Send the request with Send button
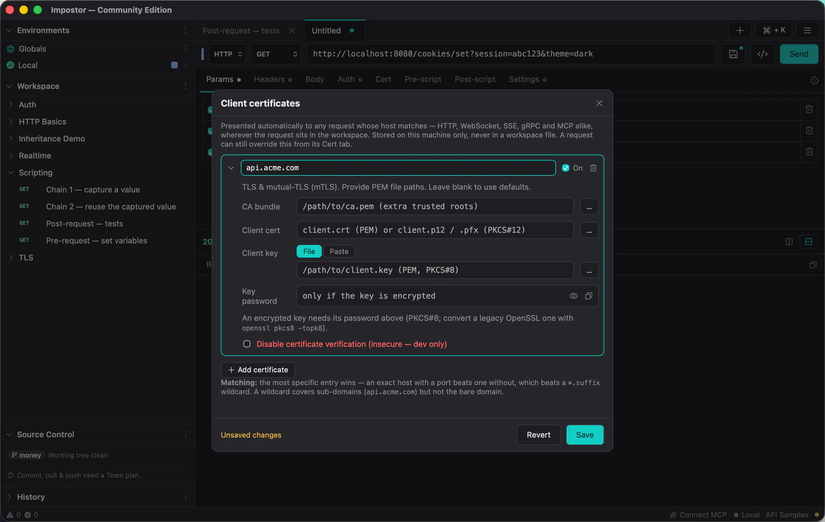Viewport: 825px width, 522px height. coord(799,54)
